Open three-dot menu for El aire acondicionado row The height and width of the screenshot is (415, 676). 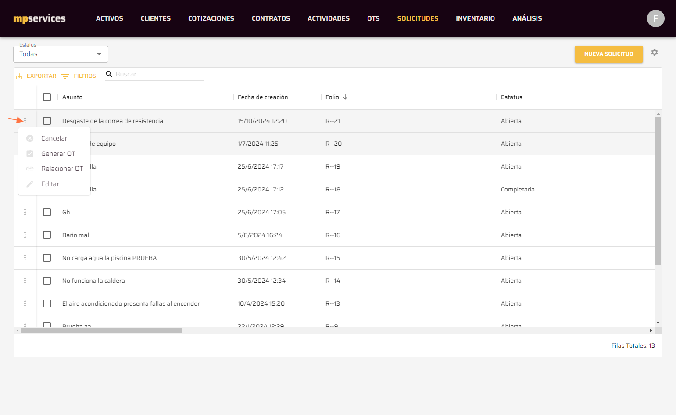25,303
